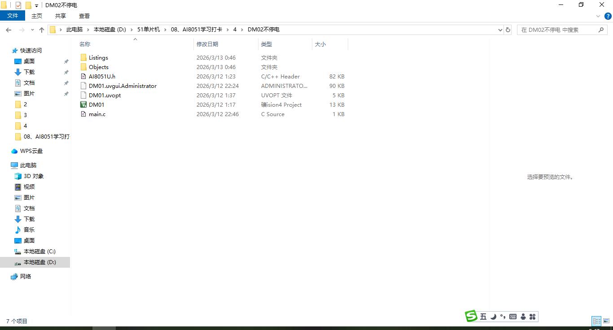Go back with the left arrow button

[9, 30]
